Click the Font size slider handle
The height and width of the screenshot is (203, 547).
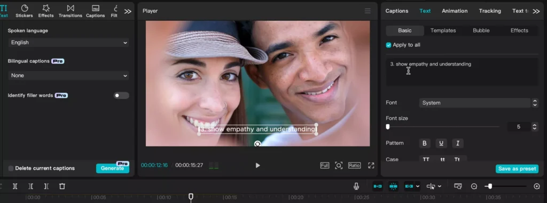pos(388,127)
